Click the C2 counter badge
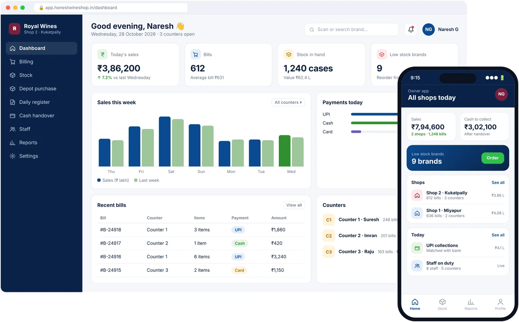This screenshot has height=322, width=519. (x=329, y=236)
